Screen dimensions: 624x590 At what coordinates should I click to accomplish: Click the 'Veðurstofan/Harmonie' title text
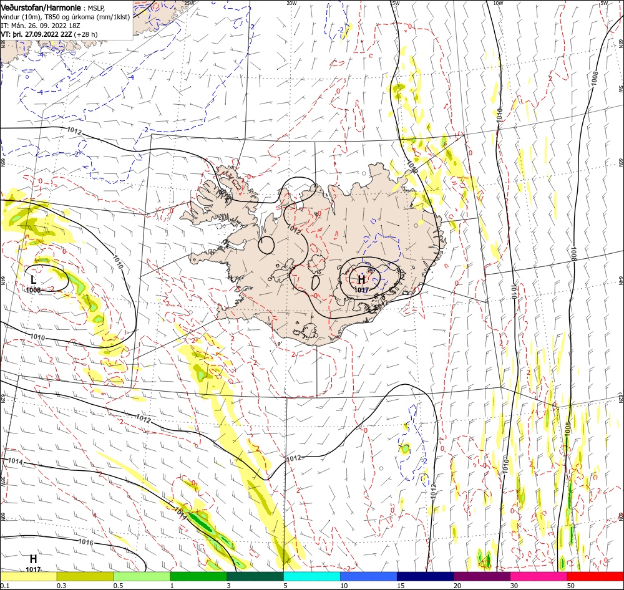(x=41, y=7)
